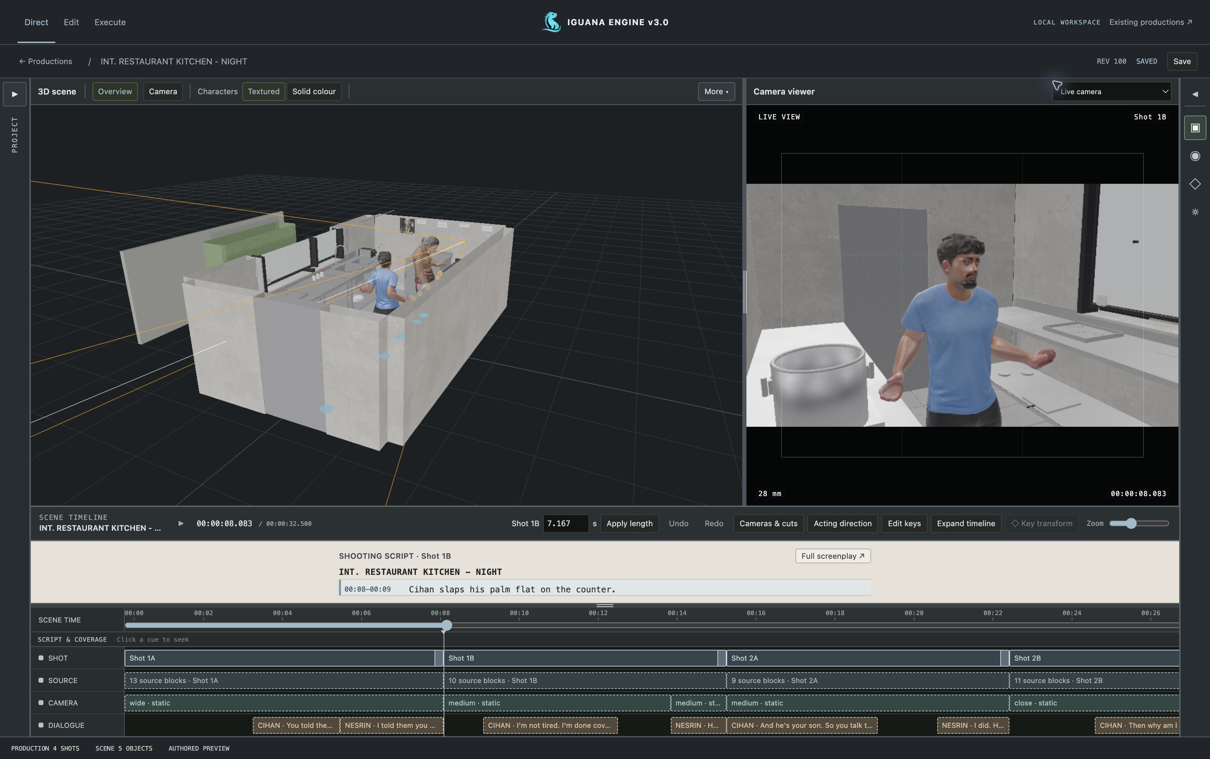The image size is (1210, 759).
Task: Open Full screenplay link
Action: coord(833,556)
